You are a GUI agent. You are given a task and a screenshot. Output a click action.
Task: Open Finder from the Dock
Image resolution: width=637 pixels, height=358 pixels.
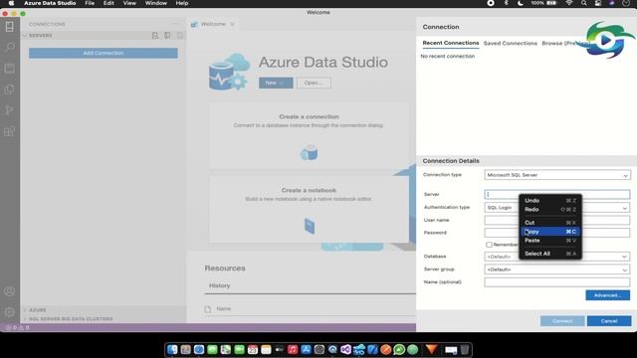[172, 349]
